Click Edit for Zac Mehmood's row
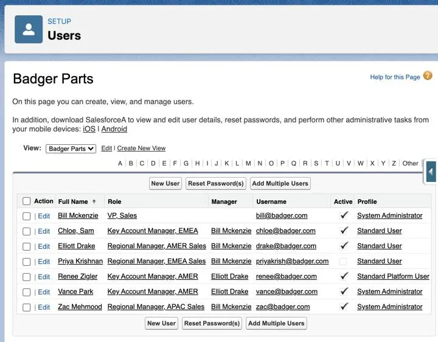 tap(44, 307)
